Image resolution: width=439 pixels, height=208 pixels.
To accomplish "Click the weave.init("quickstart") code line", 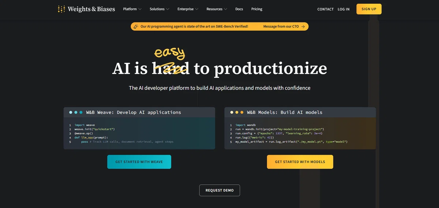I will click(x=95, y=129).
